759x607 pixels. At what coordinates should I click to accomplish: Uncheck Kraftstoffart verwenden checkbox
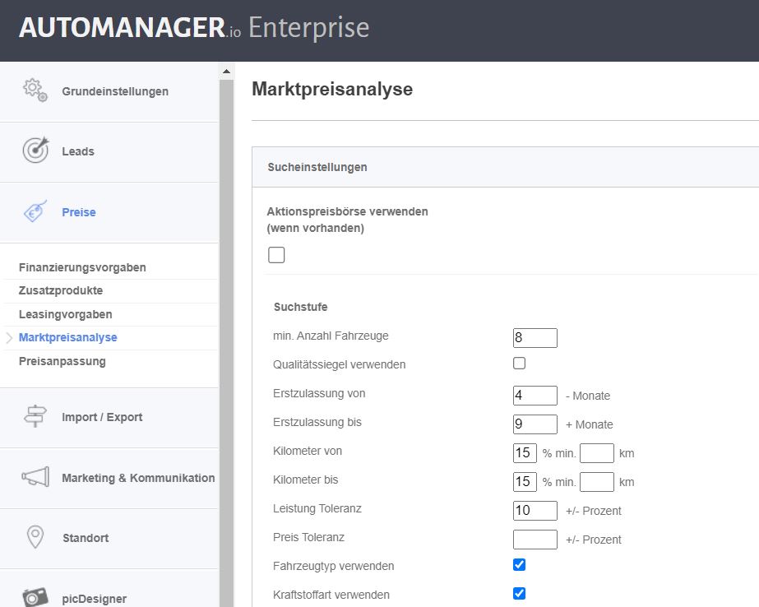pos(519,594)
